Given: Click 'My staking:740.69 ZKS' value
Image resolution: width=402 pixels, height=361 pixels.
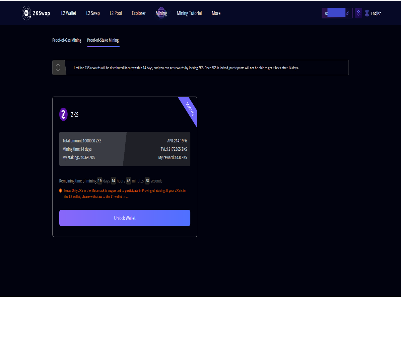Looking at the screenshot, I should click(x=78, y=157).
